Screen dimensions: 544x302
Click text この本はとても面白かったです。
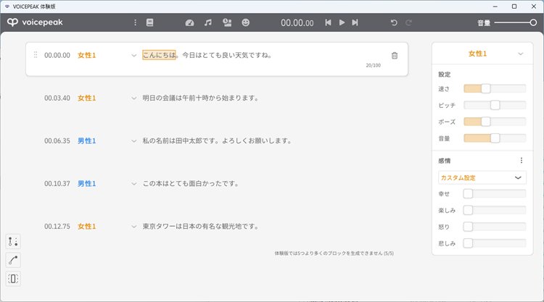191,183
